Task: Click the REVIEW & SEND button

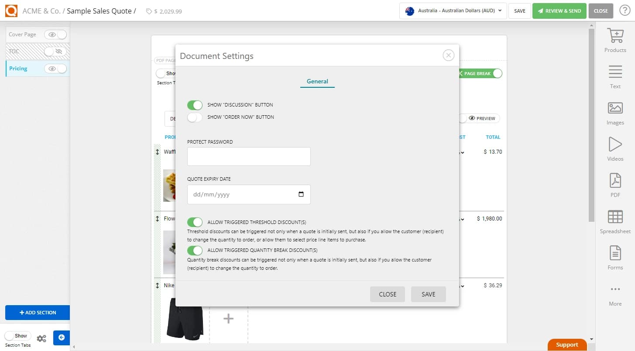Action: (559, 11)
